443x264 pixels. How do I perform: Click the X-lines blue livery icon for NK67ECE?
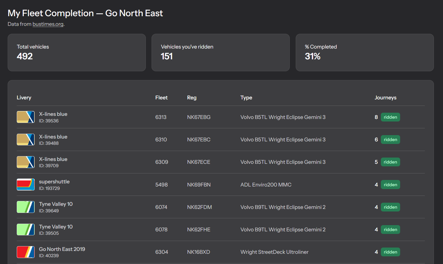click(26, 162)
